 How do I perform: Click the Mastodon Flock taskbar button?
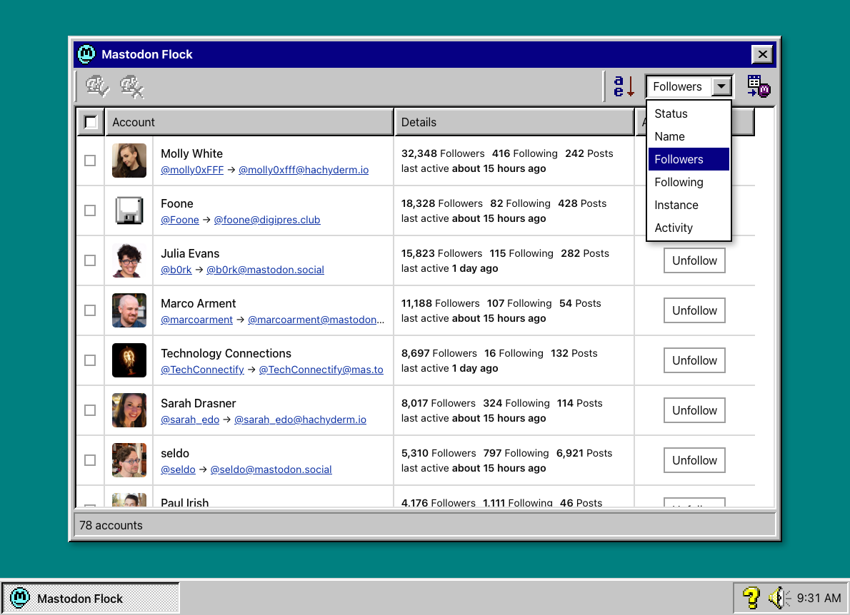tap(91, 598)
